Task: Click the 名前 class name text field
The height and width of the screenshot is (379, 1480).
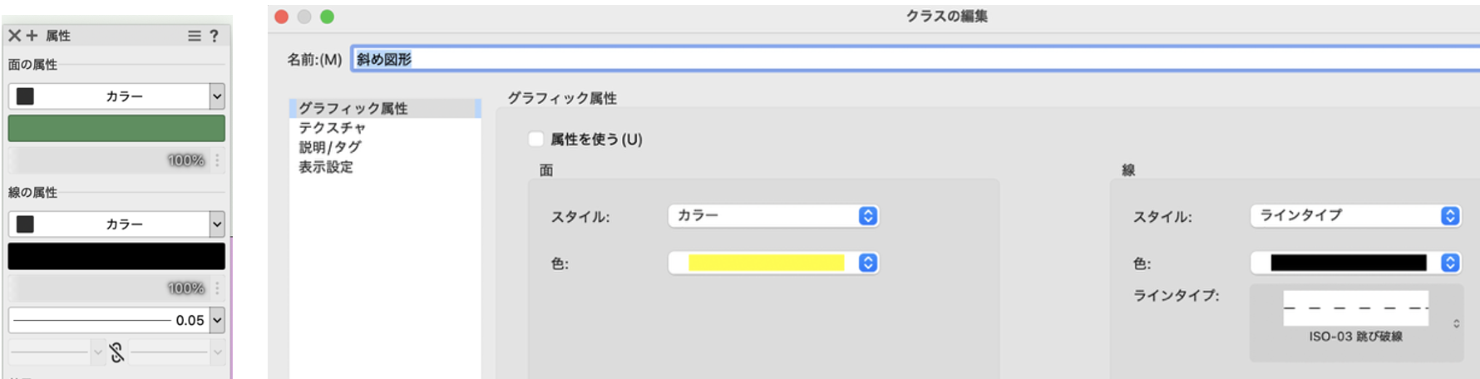Action: [915, 59]
